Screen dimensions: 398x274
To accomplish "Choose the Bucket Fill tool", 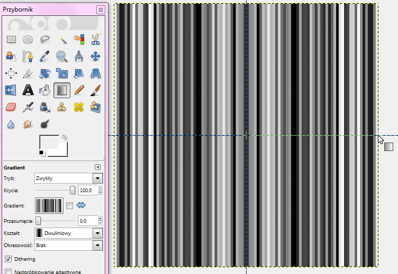I will coord(45,90).
